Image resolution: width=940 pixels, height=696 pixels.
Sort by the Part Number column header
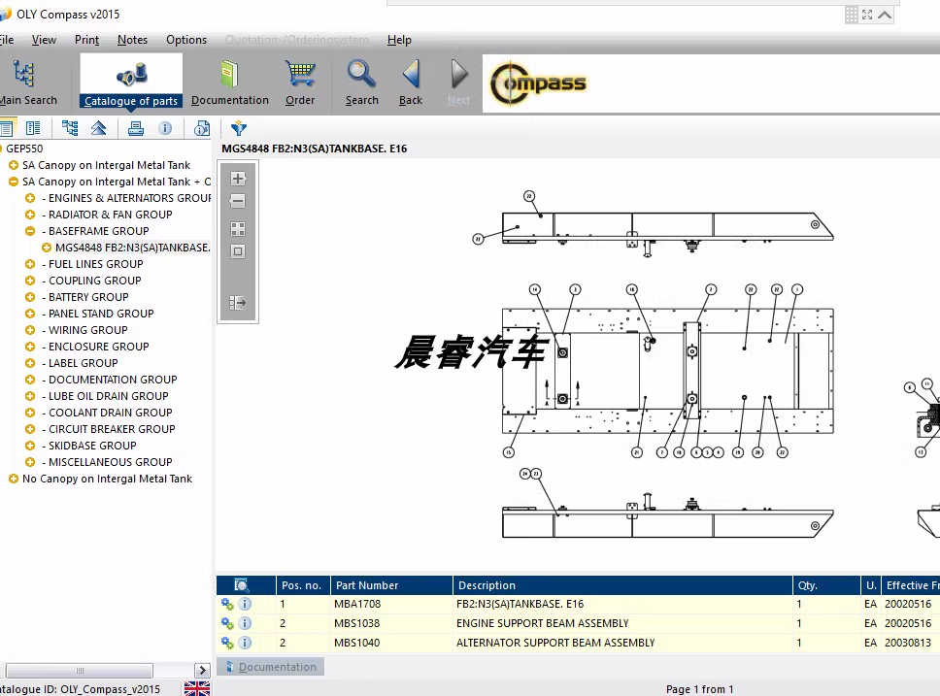(x=391, y=585)
